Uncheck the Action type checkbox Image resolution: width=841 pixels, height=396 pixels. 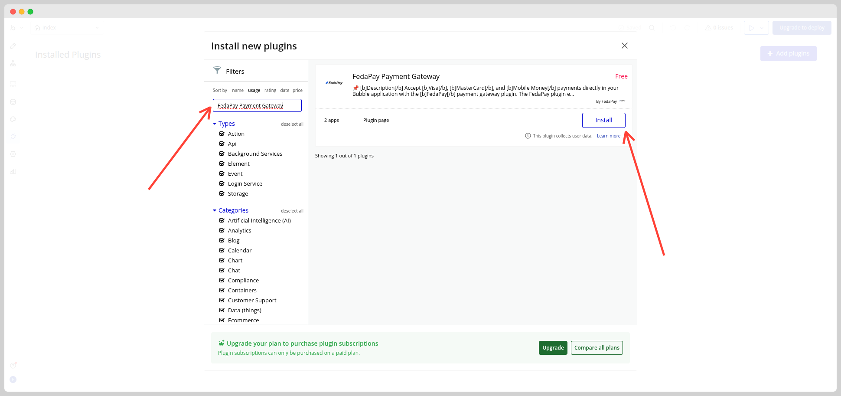222,134
